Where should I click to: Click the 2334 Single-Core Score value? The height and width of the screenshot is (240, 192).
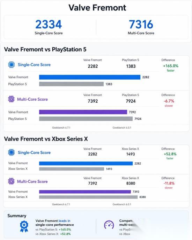49,24
